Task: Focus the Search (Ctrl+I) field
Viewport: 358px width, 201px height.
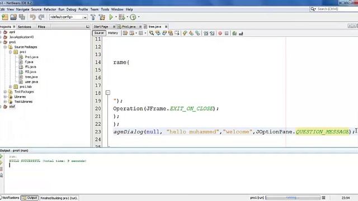Action: [335, 9]
